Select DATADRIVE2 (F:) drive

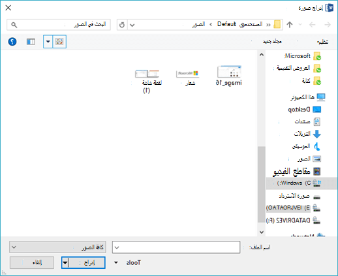pyautogui.click(x=294, y=221)
